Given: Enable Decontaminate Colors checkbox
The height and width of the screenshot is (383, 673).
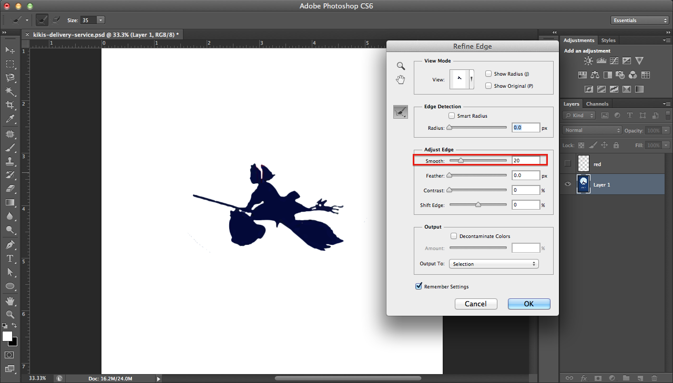Looking at the screenshot, I should pyautogui.click(x=454, y=236).
